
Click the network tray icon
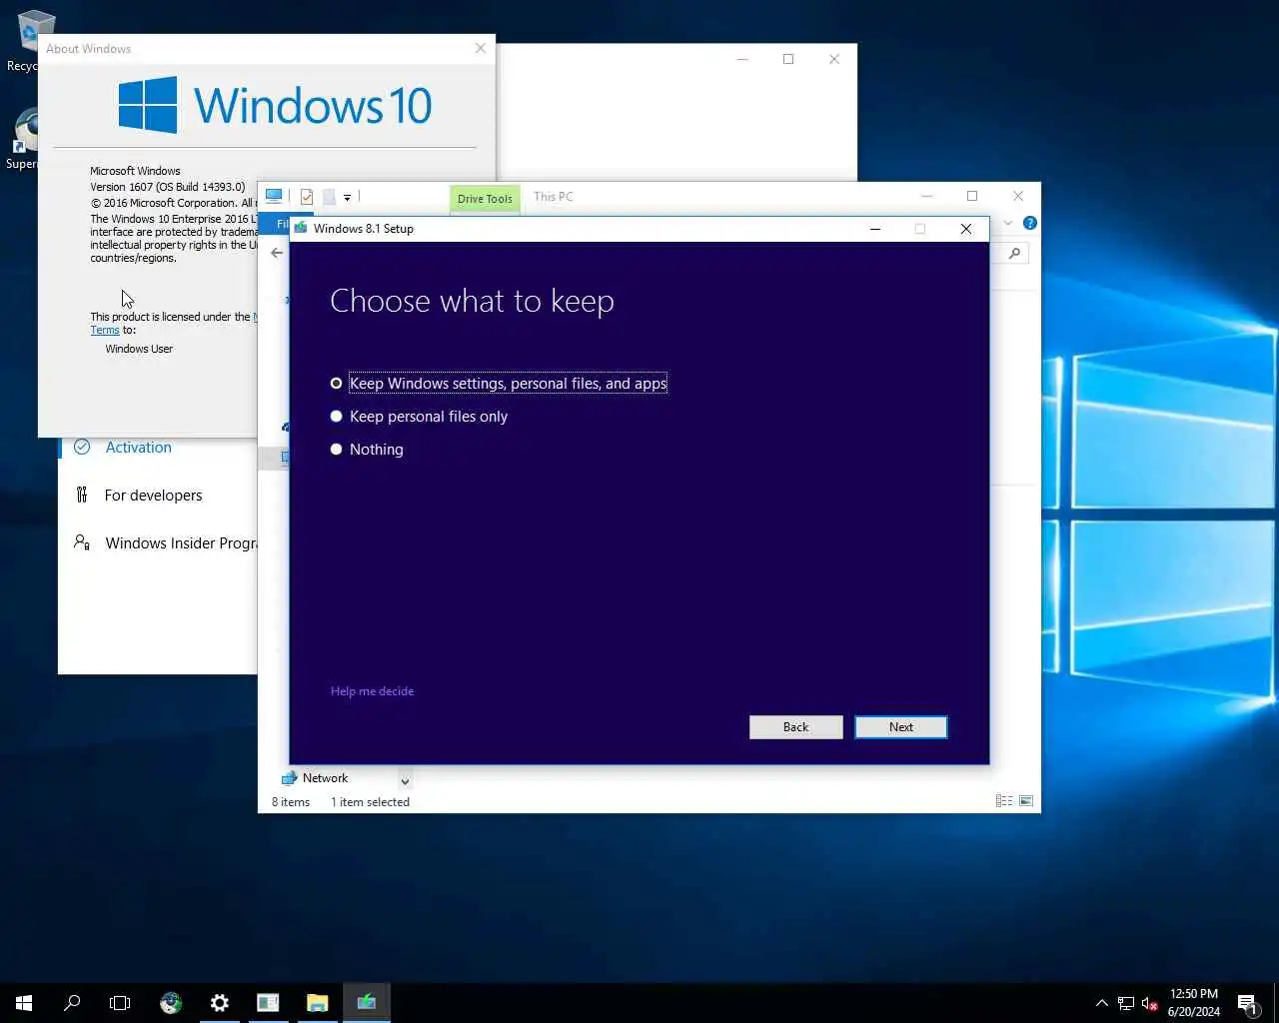coord(1126,1003)
